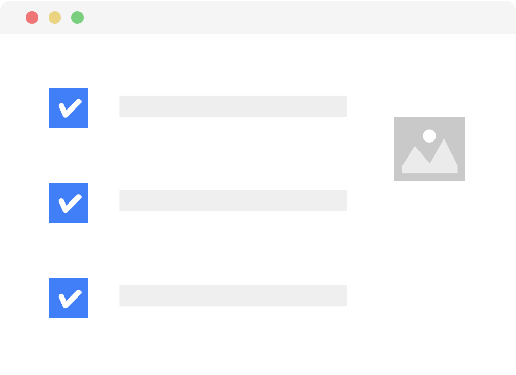The image size is (516, 375).
Task: Click the white checkmark in the bottom checkbox
Action: point(70,299)
